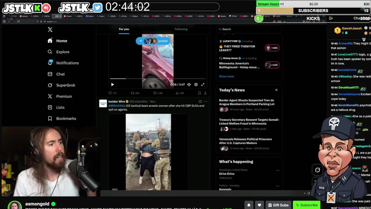The width and height of the screenshot is (371, 209).
Task: Open the Drive Drive trending topic
Action: [227, 174]
